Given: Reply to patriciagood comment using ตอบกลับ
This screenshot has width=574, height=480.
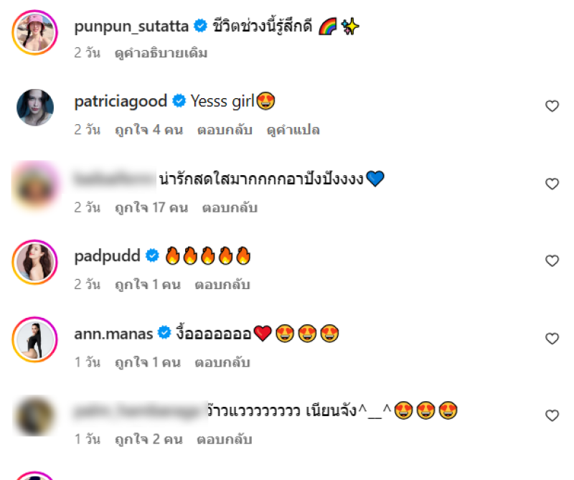Looking at the screenshot, I should pos(225,130).
